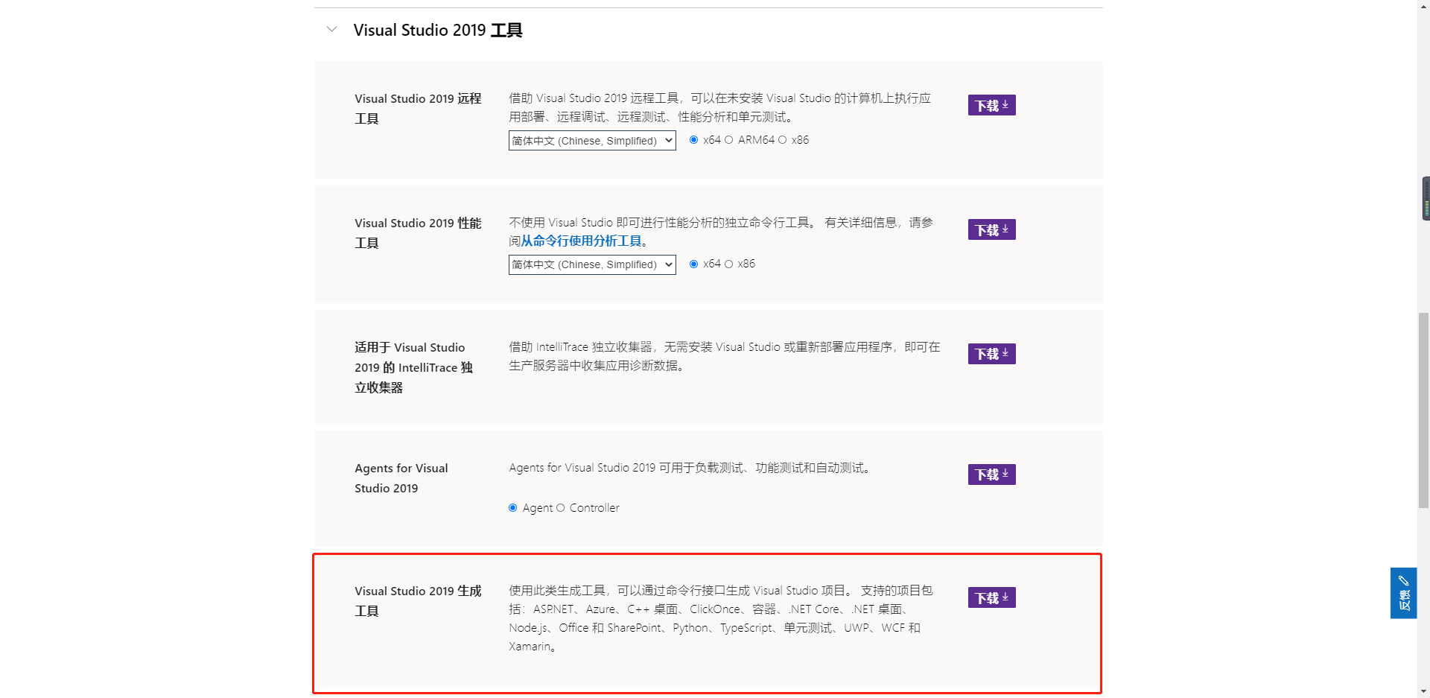Viewport: 1430px width, 698px height.
Task: Click the Visual Studio 2019 性能工具 title
Action: pos(418,233)
